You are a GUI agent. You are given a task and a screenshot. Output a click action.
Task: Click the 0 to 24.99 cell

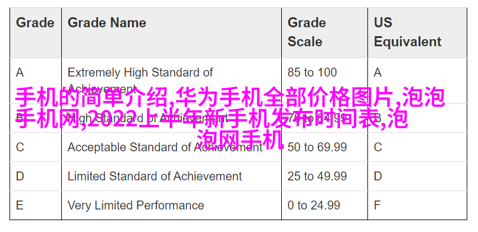coord(325,205)
